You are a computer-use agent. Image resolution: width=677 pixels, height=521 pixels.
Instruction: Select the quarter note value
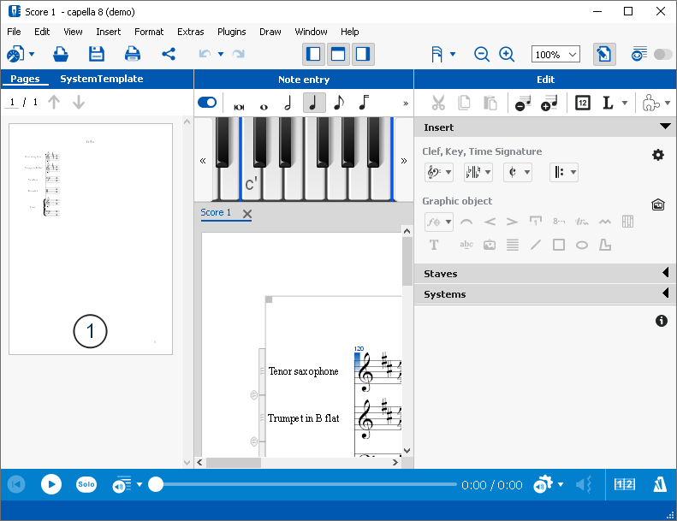[x=313, y=103]
